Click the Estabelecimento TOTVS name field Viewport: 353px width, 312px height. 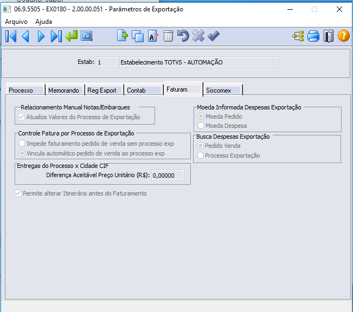pyautogui.click(x=199, y=62)
